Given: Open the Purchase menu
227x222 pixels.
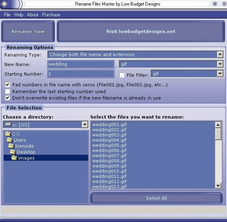Looking at the screenshot, I should tap(51, 15).
